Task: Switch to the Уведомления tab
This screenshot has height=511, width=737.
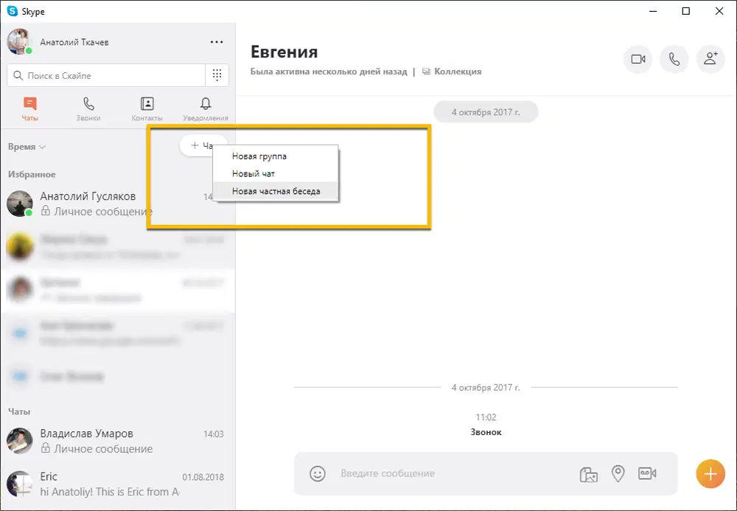Action: 206,109
